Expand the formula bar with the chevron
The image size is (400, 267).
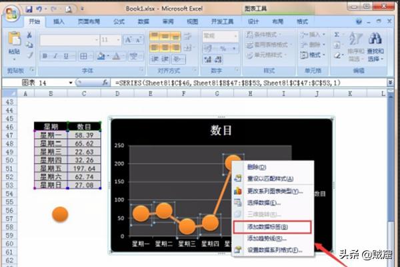pyautogui.click(x=390, y=83)
